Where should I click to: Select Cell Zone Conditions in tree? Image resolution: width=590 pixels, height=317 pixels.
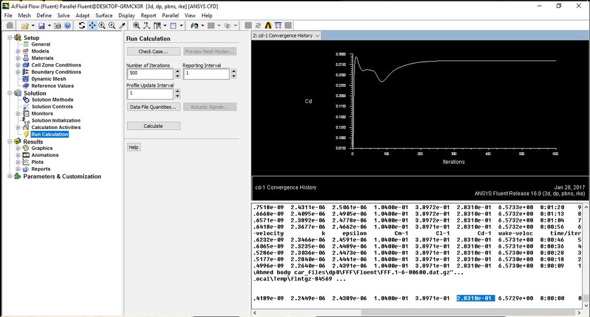56,65
